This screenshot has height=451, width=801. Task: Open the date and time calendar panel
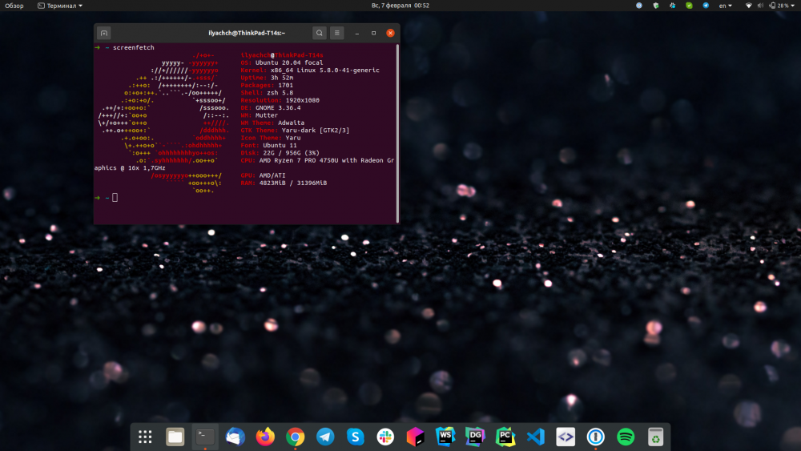point(400,6)
